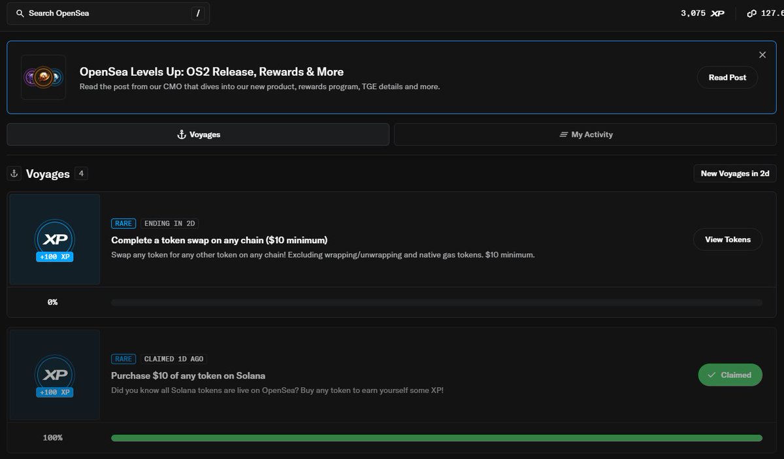
Task: Click the chain link balance icon
Action: tap(751, 13)
